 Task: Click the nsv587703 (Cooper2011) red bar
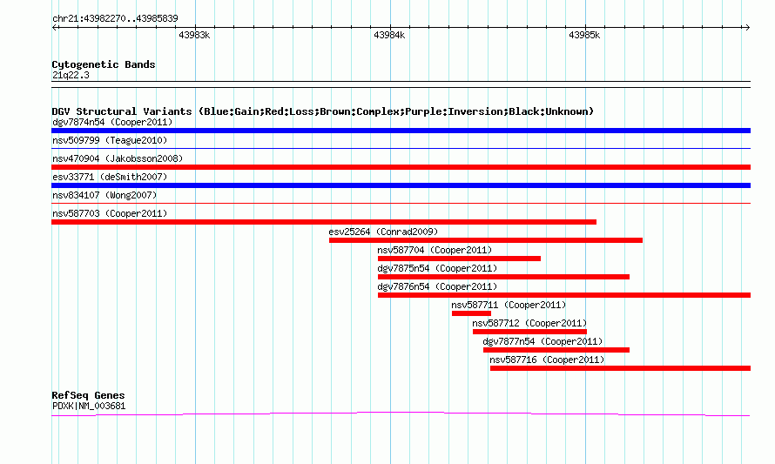[324, 222]
